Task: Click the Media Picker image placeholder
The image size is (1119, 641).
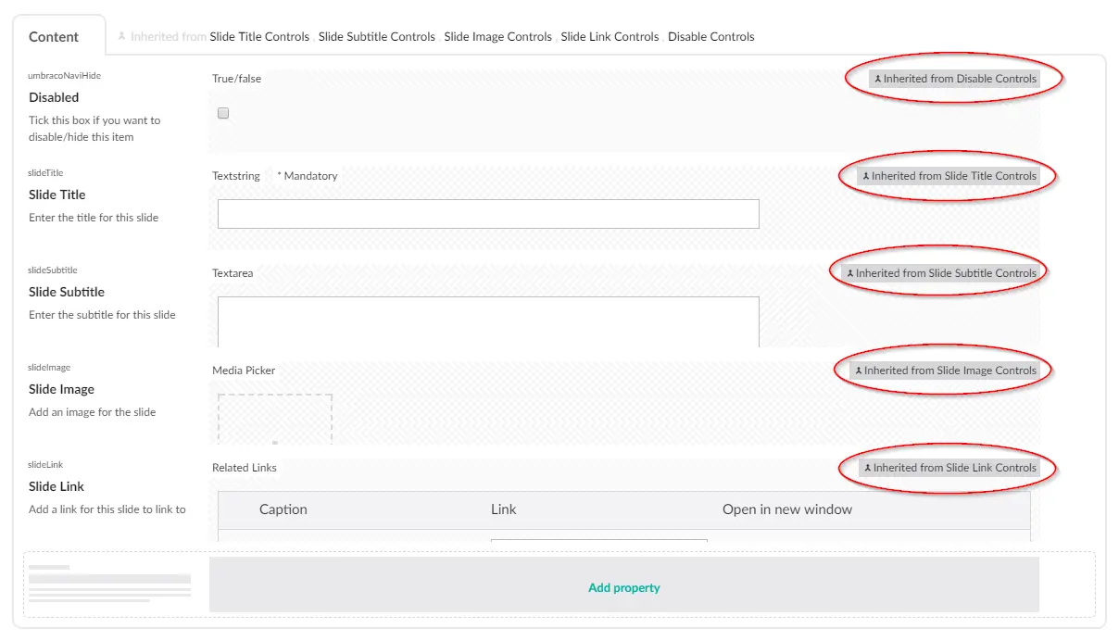Action: click(x=275, y=419)
